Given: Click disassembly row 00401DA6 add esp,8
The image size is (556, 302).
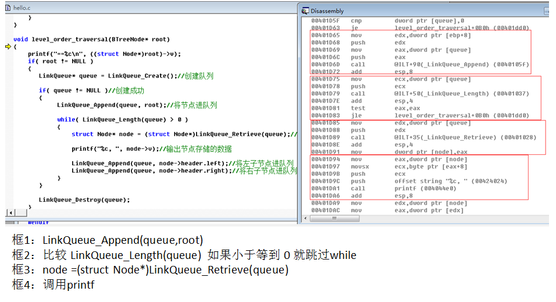Looking at the screenshot, I should (362, 196).
